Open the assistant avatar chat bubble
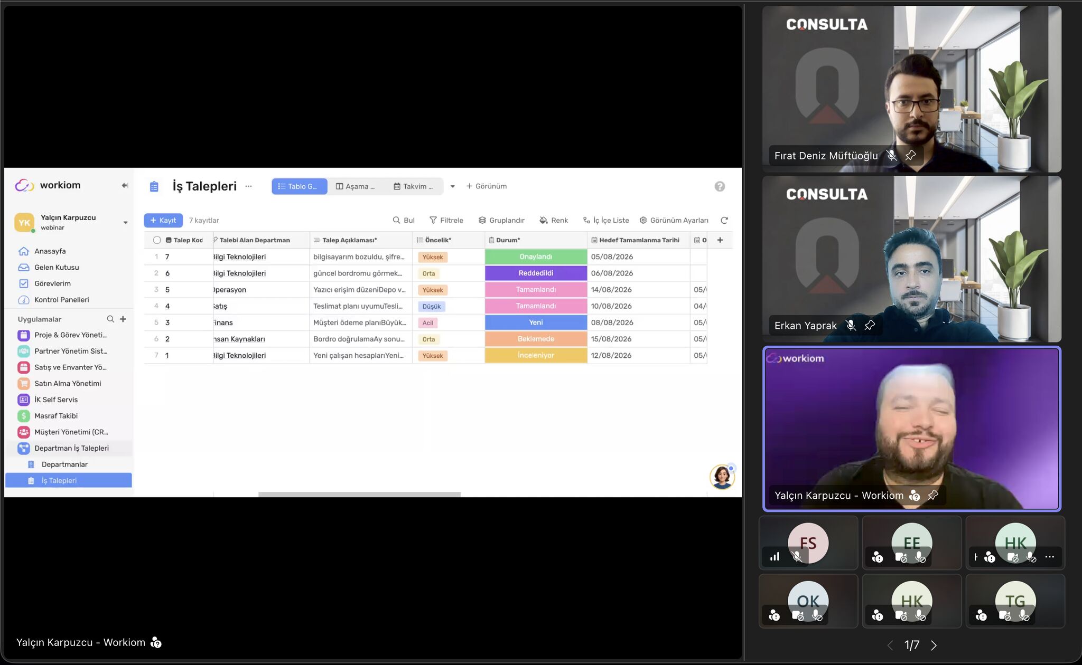This screenshot has width=1082, height=665. tap(722, 477)
